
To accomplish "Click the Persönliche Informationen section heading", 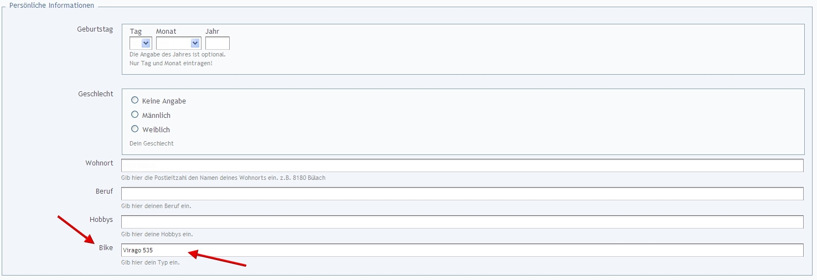I will 52,6.
